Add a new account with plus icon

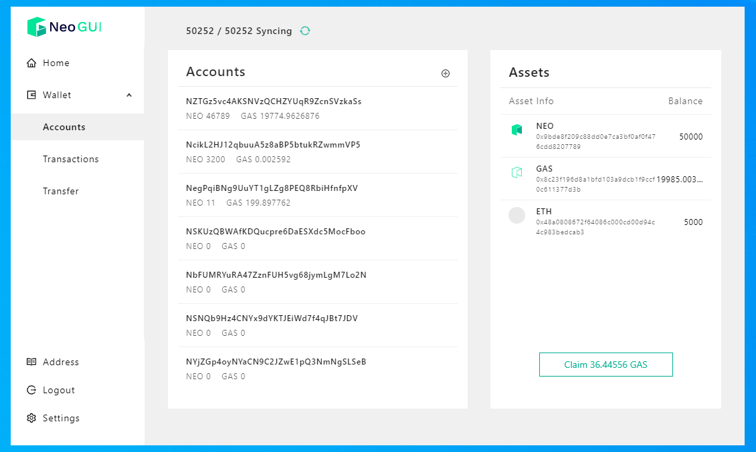click(446, 73)
